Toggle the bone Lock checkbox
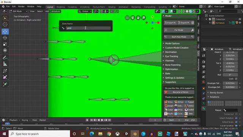 [x=236, y=79]
